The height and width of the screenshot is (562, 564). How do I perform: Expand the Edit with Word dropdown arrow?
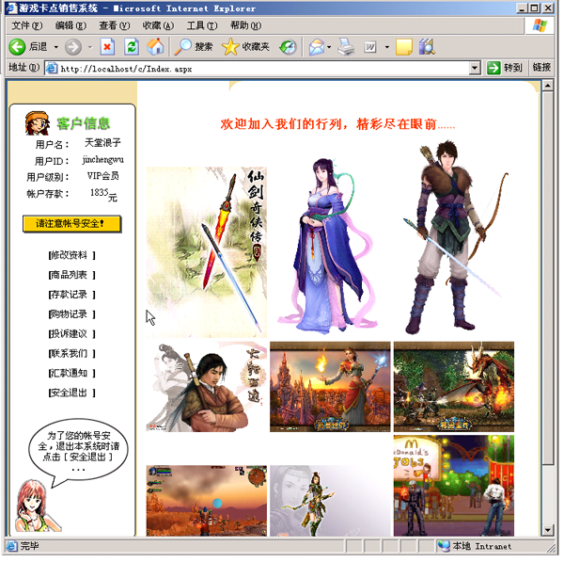(386, 47)
